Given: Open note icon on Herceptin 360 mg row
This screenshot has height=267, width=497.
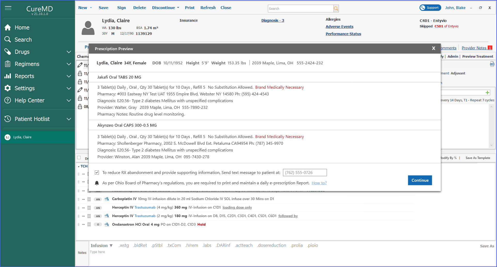Looking at the screenshot, I should [x=89, y=208].
